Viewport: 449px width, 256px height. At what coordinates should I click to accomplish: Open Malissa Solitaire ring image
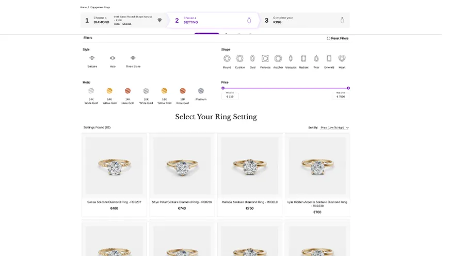(x=249, y=166)
